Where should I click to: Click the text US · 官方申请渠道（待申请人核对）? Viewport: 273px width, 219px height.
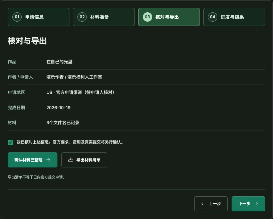(80, 92)
